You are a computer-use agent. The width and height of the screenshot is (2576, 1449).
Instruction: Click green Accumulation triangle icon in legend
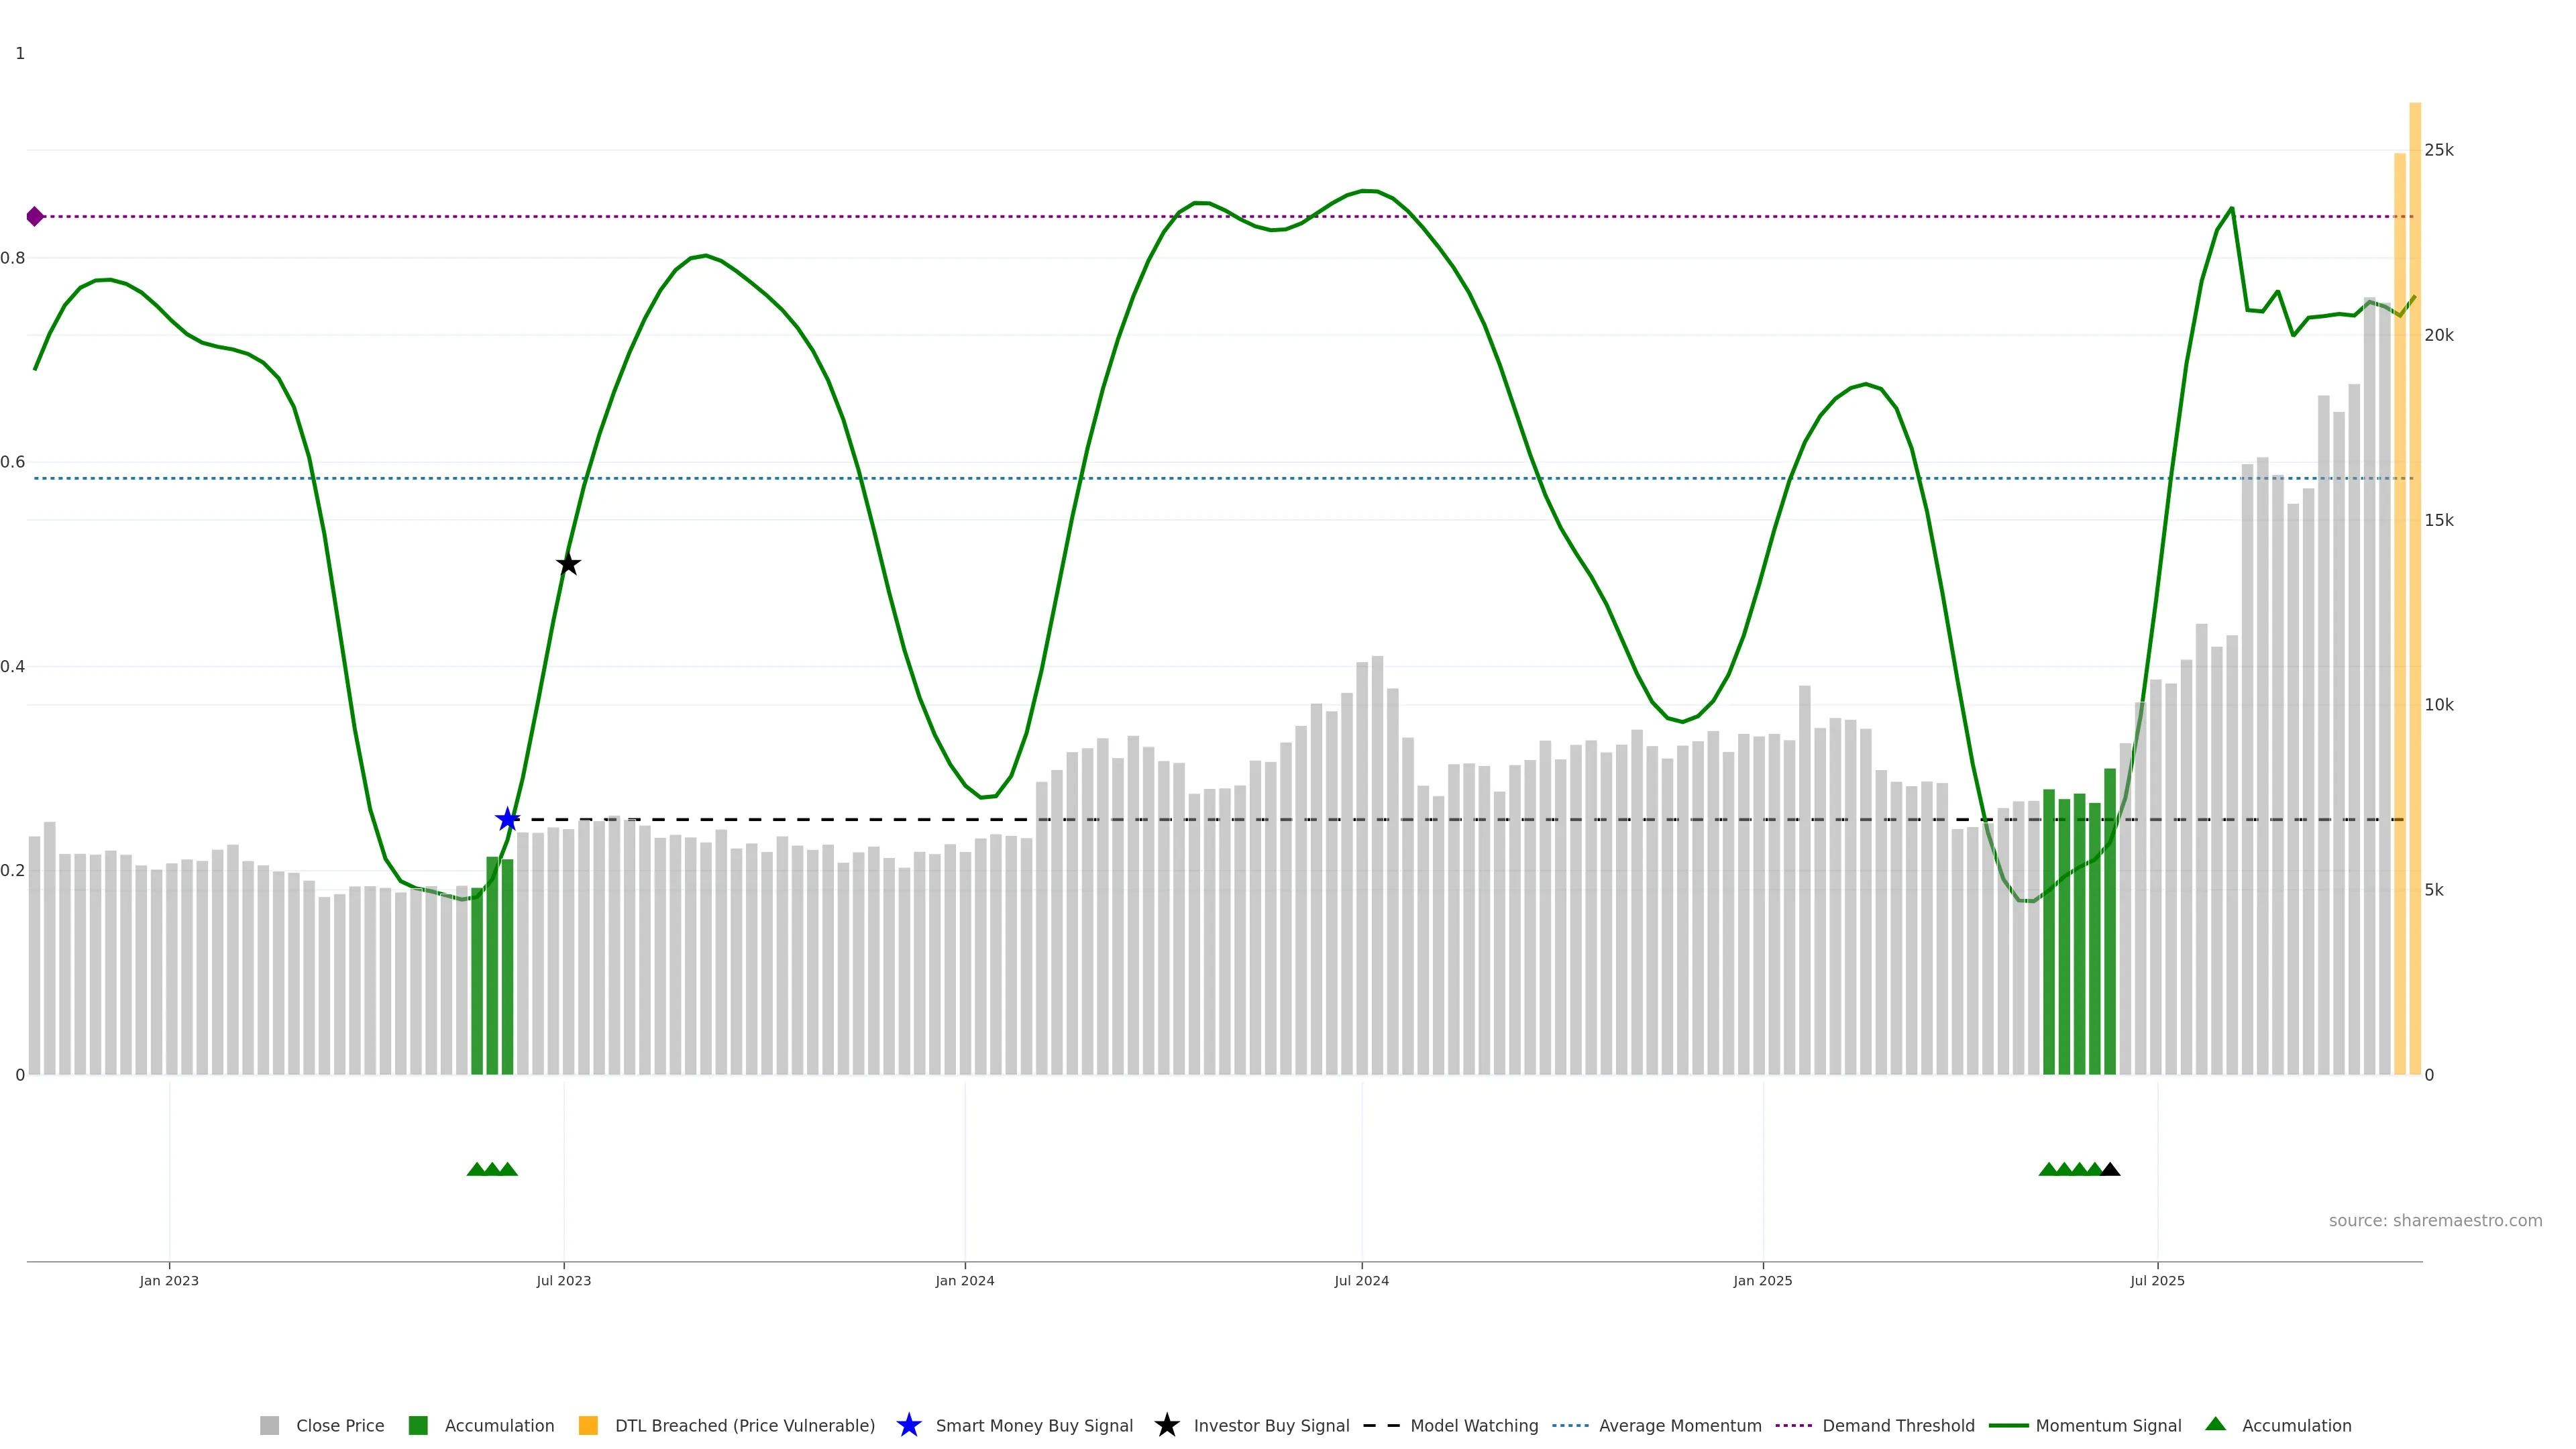tap(2215, 1424)
